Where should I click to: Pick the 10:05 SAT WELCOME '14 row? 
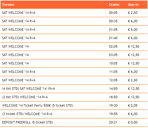click(x=74, y=63)
